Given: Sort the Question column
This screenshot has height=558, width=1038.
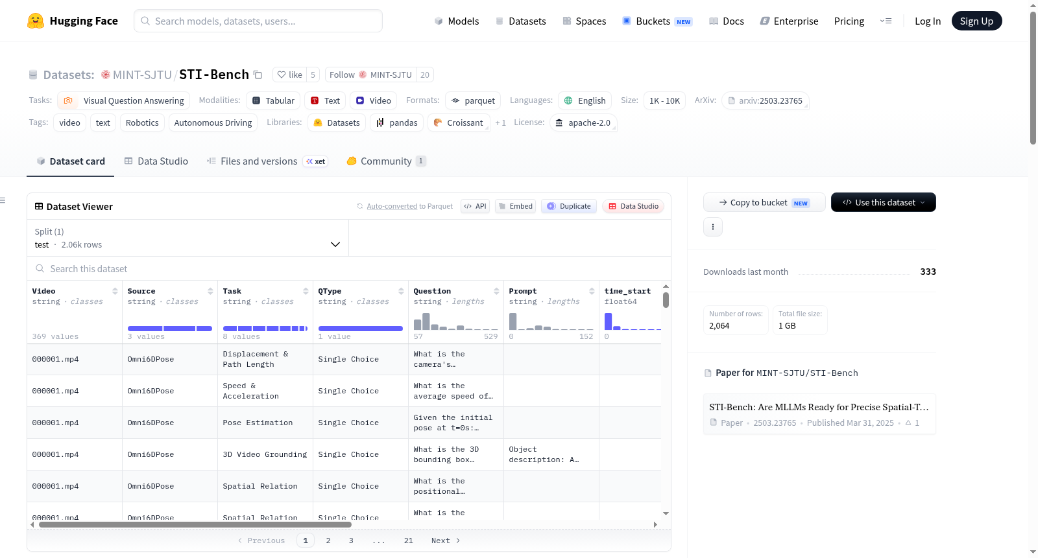Looking at the screenshot, I should 496,291.
